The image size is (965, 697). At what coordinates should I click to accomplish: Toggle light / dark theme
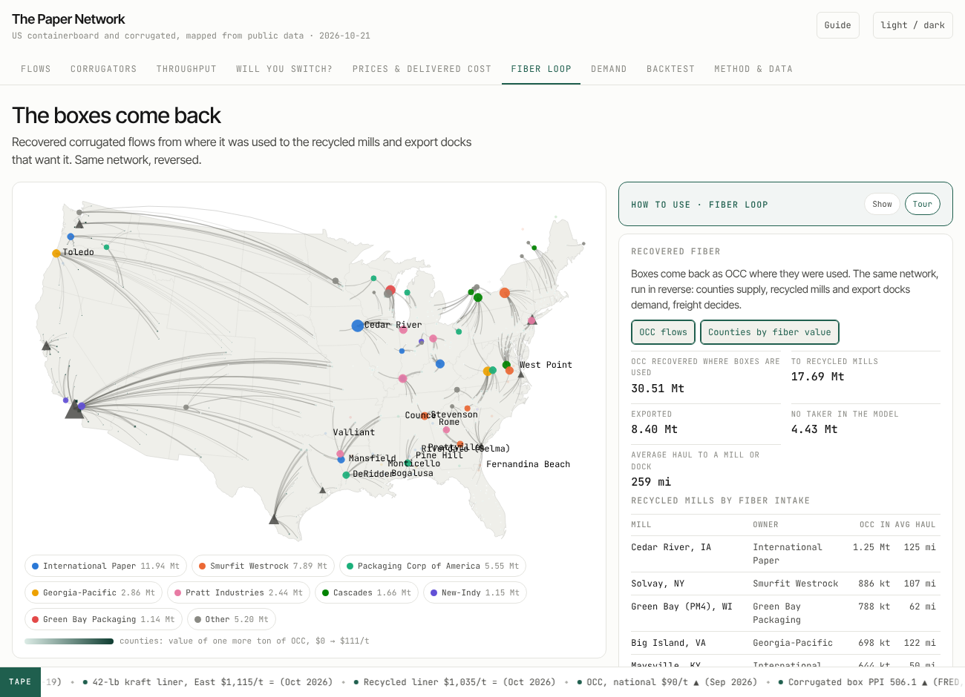912,25
